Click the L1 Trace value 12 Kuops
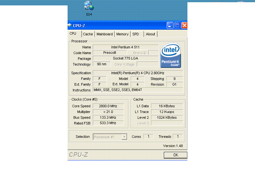The image size is (255, 191). pyautogui.click(x=167, y=112)
